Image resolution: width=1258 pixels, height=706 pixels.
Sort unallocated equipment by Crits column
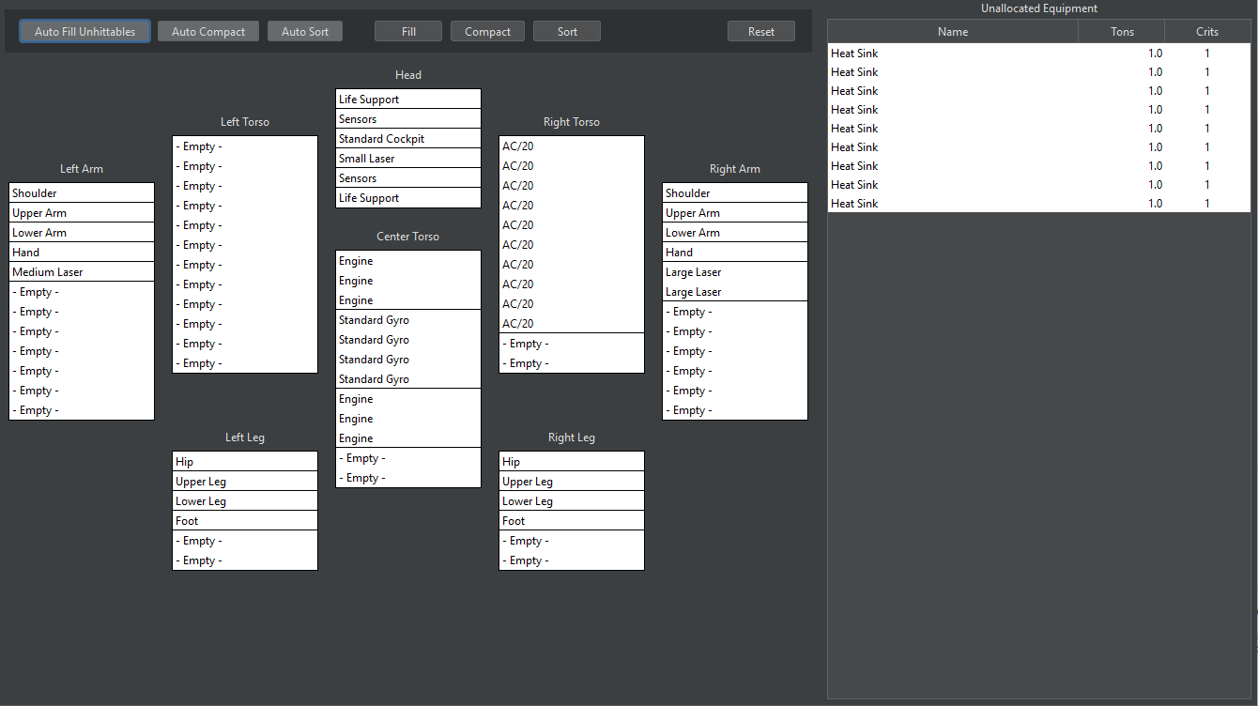pyautogui.click(x=1207, y=31)
